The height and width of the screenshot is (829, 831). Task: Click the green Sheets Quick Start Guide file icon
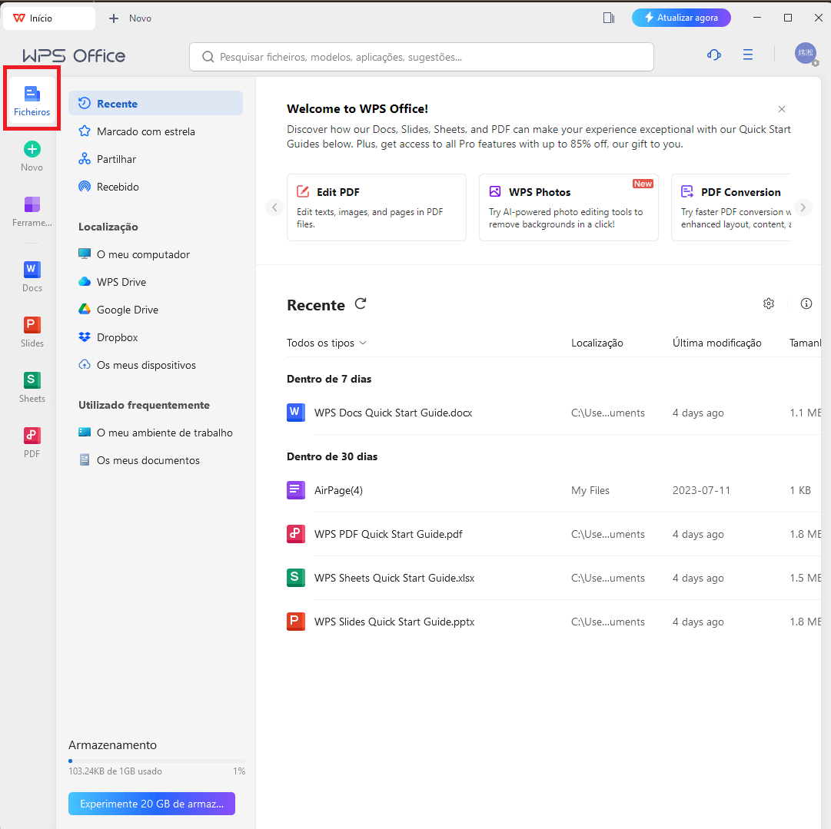[x=296, y=578]
